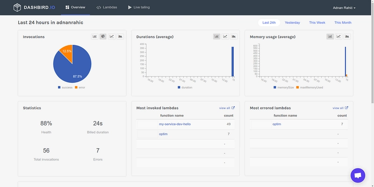Toggle the success legend series in Invocations

[65, 87]
